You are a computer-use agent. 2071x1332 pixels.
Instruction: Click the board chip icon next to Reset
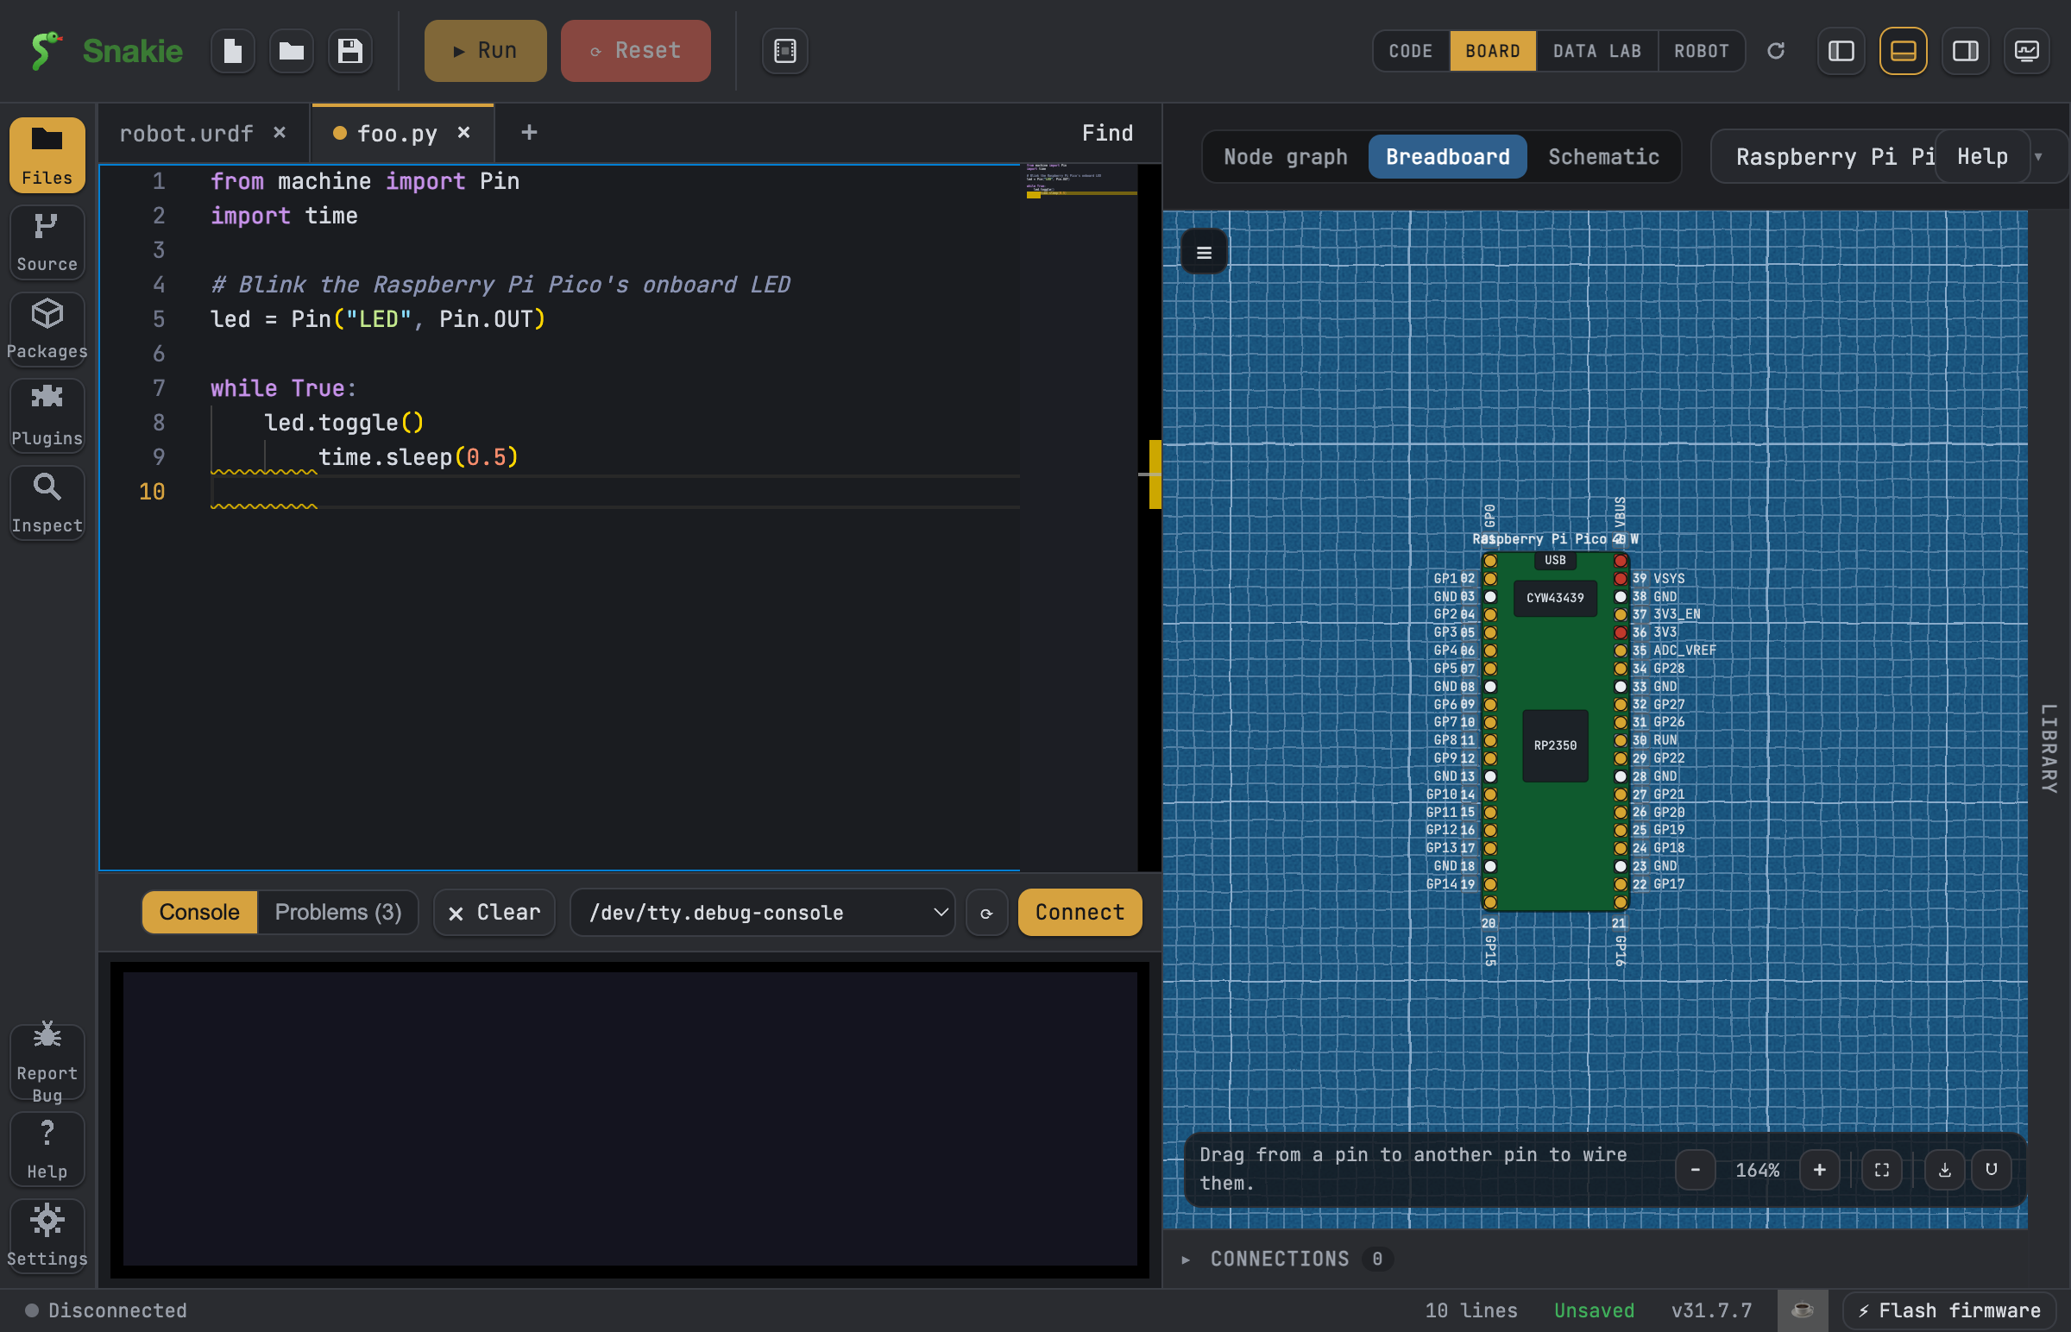click(784, 51)
